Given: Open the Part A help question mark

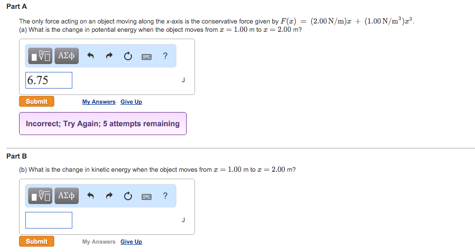Looking at the screenshot, I should click(165, 56).
